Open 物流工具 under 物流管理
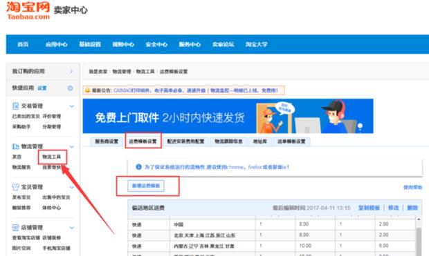This screenshot has width=429, height=256. 52,157
